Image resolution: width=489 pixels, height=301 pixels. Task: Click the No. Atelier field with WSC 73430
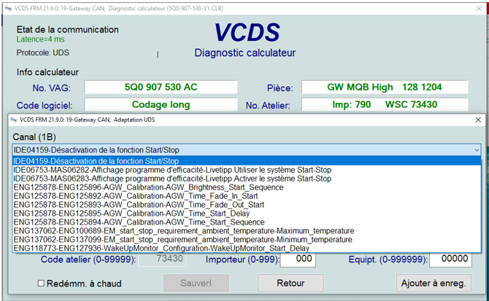[385, 105]
